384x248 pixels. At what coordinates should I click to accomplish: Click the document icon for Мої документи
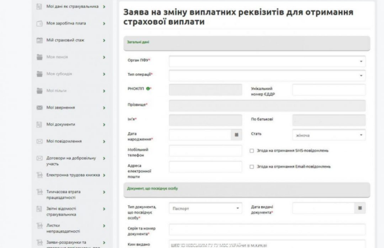(39, 125)
